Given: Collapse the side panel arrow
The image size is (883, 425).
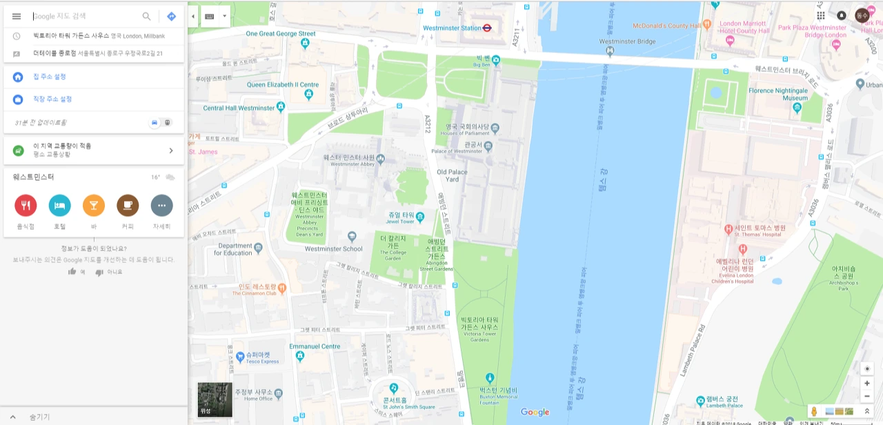Looking at the screenshot, I should [x=193, y=16].
